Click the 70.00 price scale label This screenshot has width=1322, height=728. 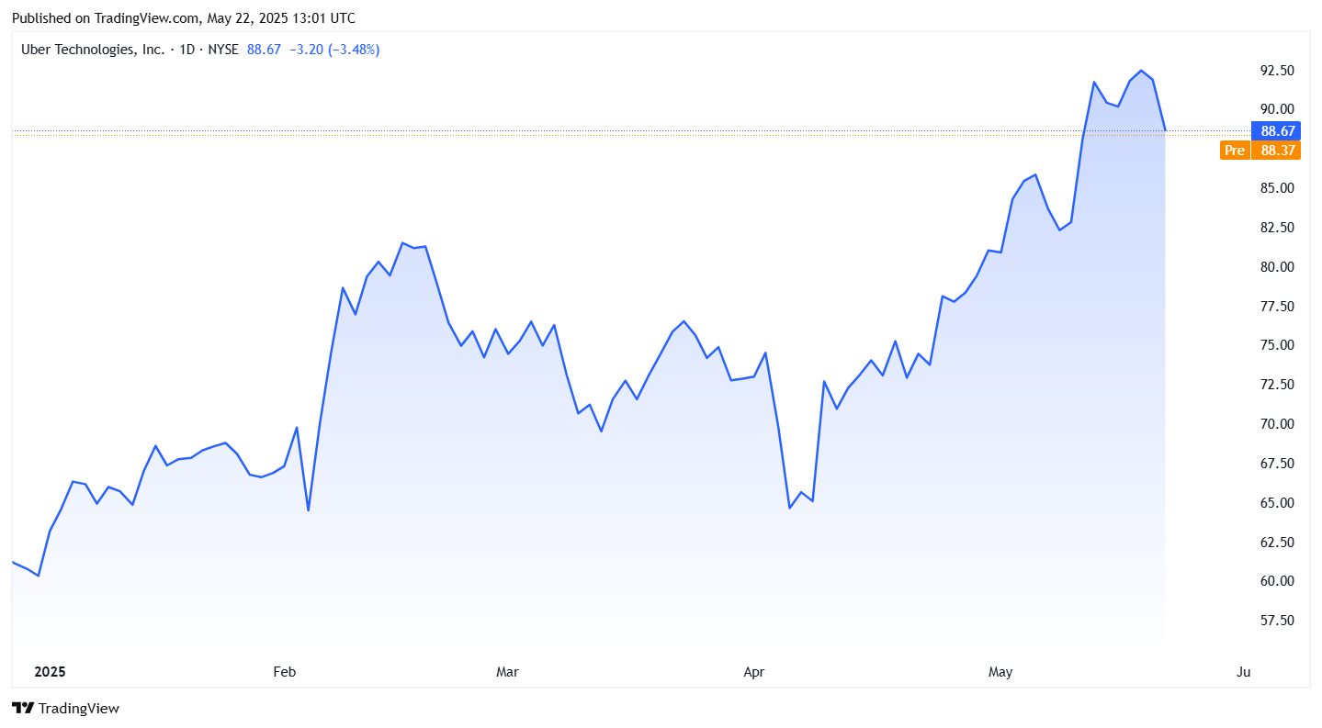pyautogui.click(x=1277, y=424)
